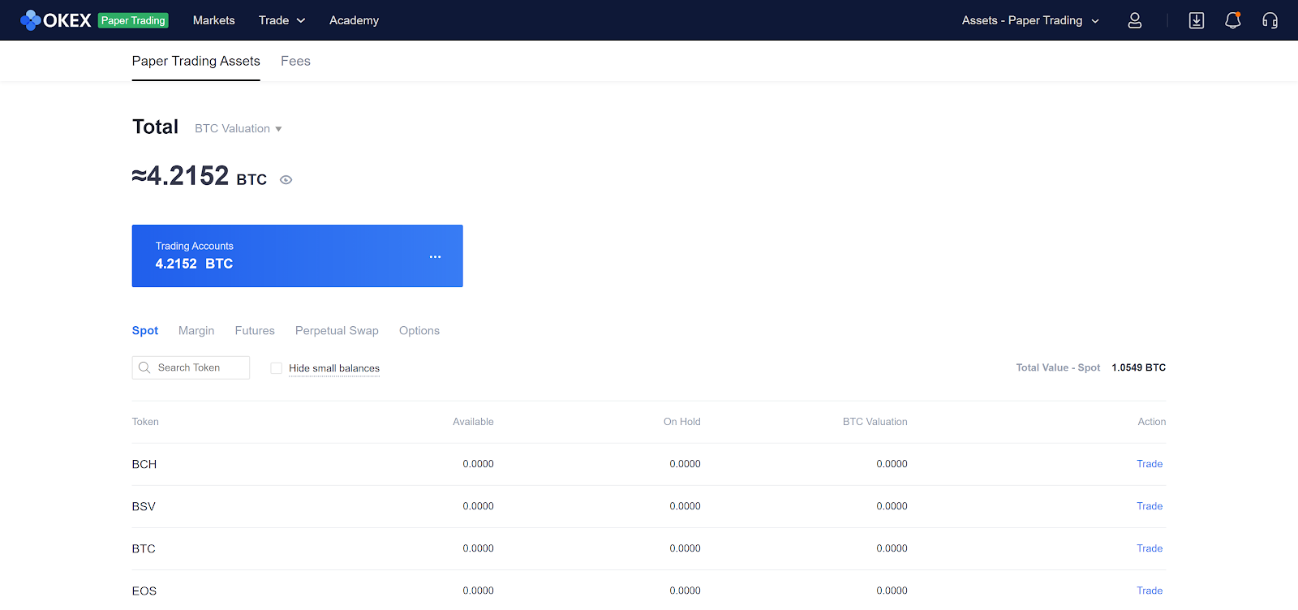This screenshot has height=610, width=1298.
Task: Toggle the balance visibility eye icon
Action: coord(286,180)
